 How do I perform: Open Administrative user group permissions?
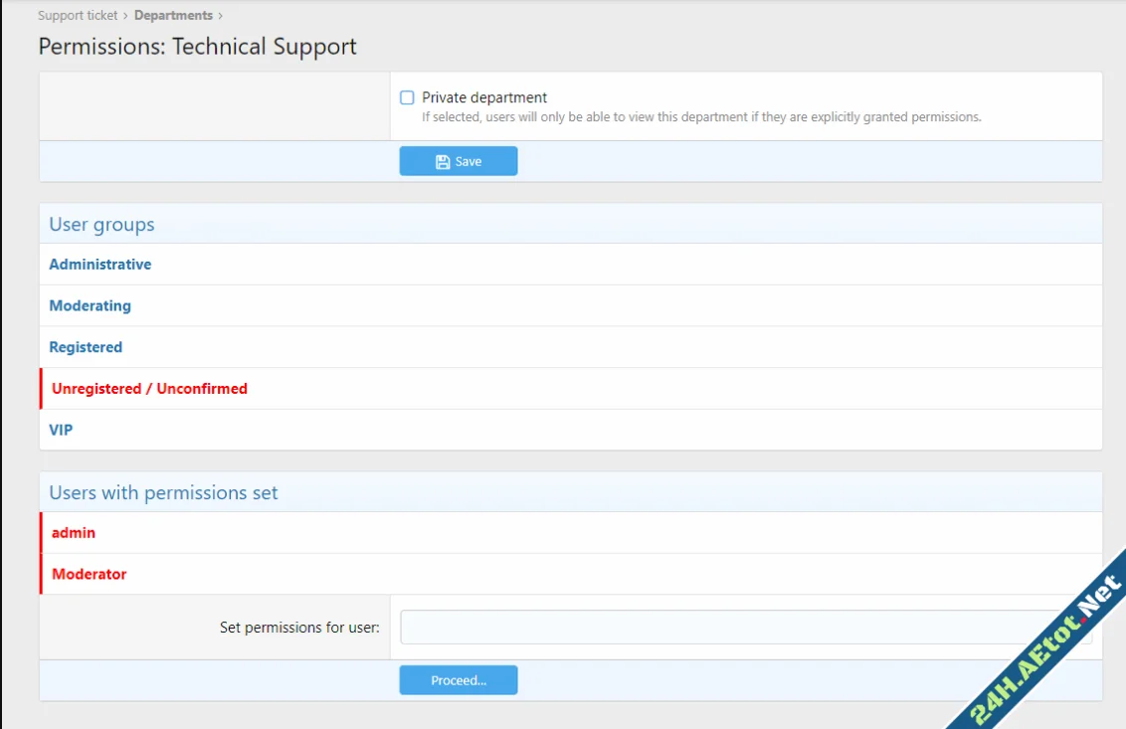coord(100,265)
